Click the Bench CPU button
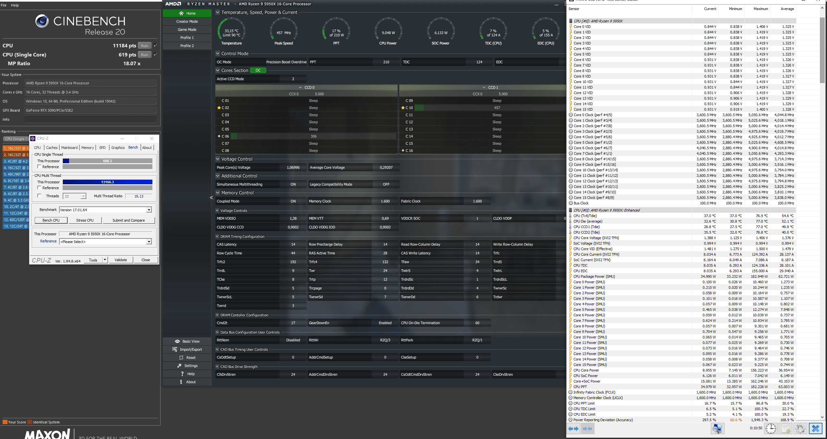Image resolution: width=827 pixels, height=439 pixels. click(x=51, y=220)
